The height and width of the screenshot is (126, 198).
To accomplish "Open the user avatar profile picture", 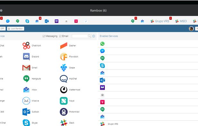I will coord(191,28).
